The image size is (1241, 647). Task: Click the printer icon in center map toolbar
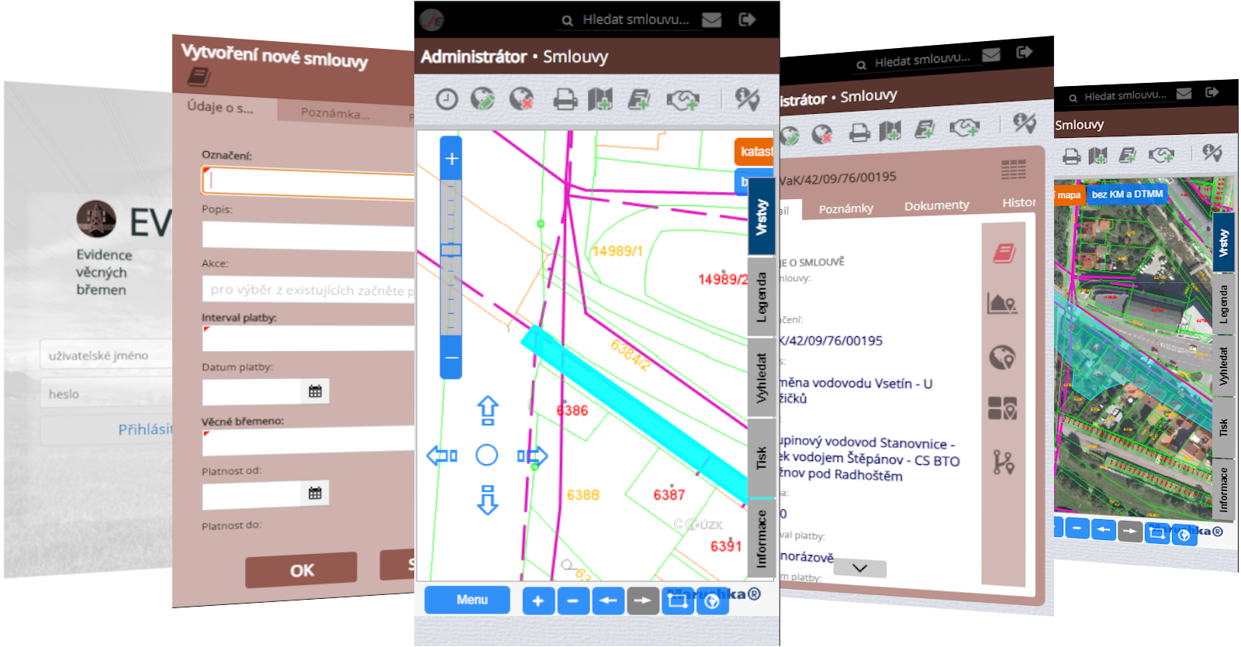[x=565, y=99]
